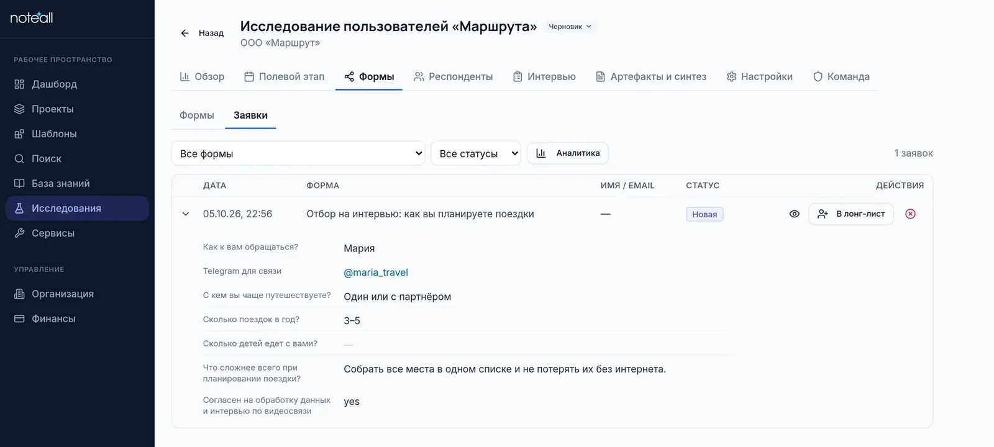Click the Новая status badge
Viewport: 994px width, 447px height.
704,214
